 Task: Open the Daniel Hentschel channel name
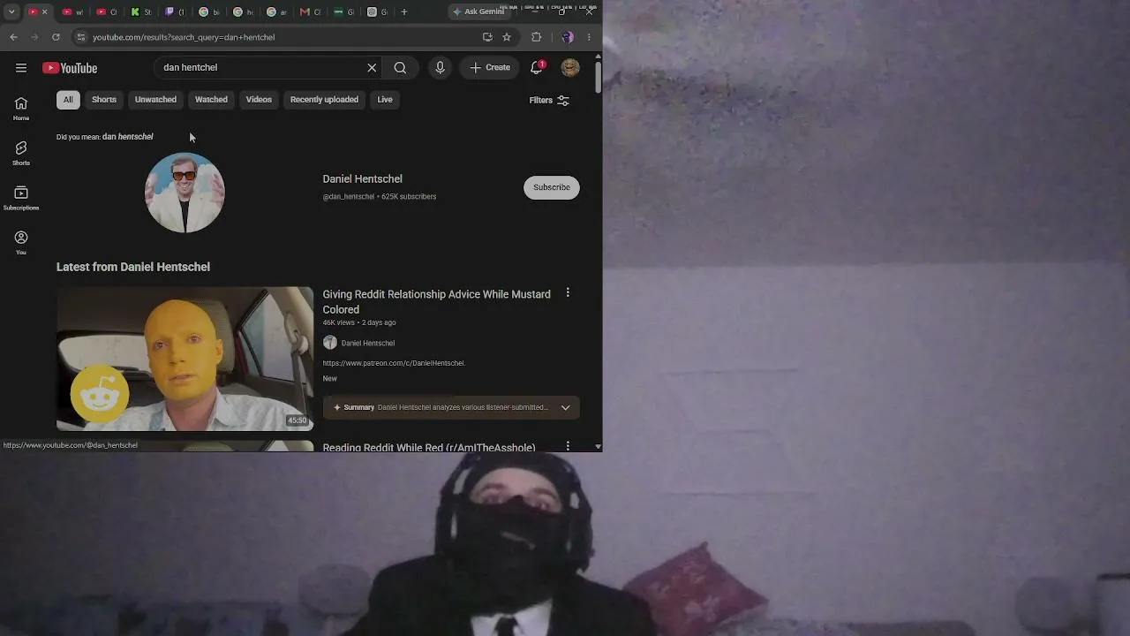point(362,179)
